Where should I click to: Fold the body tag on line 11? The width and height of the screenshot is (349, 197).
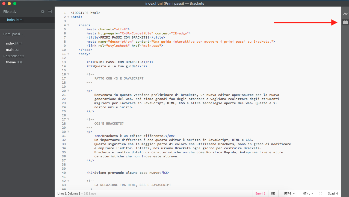click(x=68, y=54)
